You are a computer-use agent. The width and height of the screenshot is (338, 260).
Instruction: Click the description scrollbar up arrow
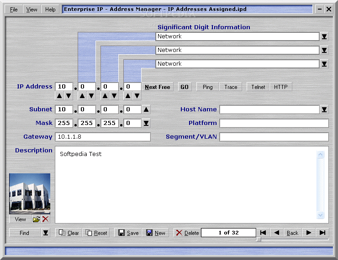320,154
